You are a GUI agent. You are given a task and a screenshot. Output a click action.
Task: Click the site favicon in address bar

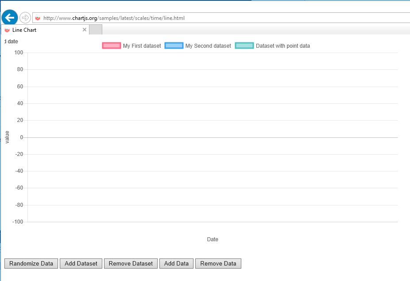click(38, 18)
